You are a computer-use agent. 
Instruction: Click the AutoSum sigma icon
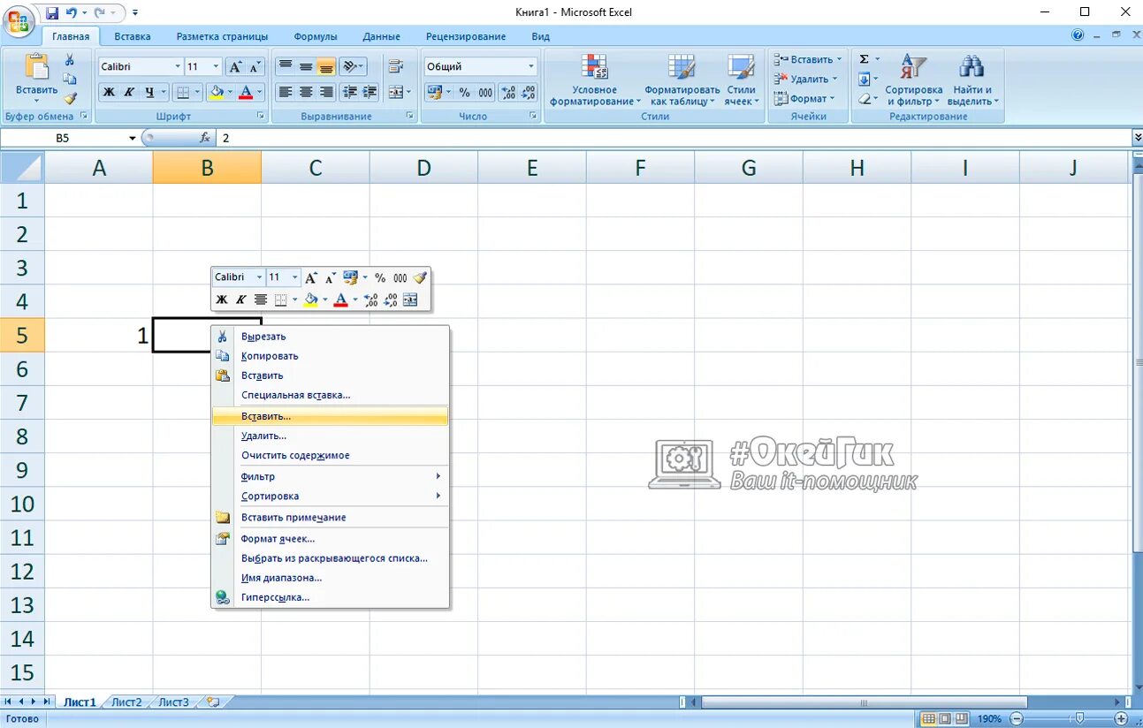point(865,59)
